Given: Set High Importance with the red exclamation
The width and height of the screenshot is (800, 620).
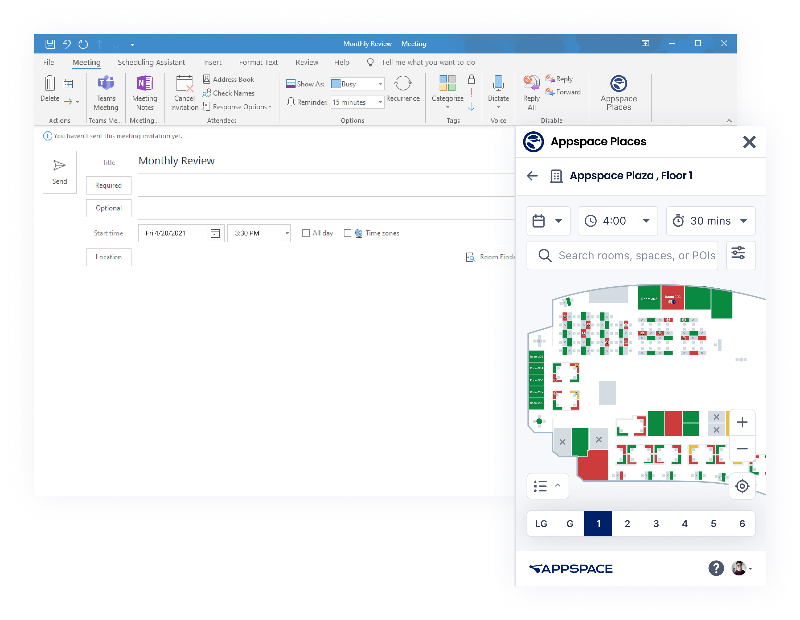Looking at the screenshot, I should [471, 93].
